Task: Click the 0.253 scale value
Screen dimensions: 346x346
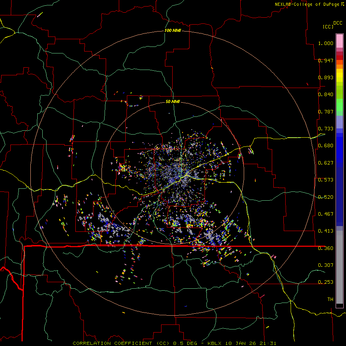Action: 326,282
